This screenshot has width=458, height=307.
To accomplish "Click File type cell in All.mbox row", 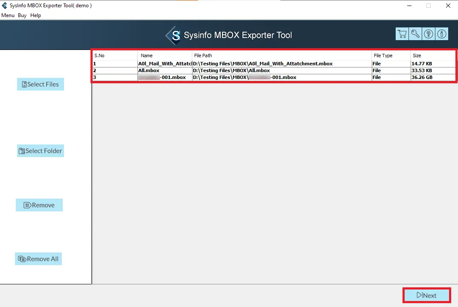I will [x=391, y=70].
